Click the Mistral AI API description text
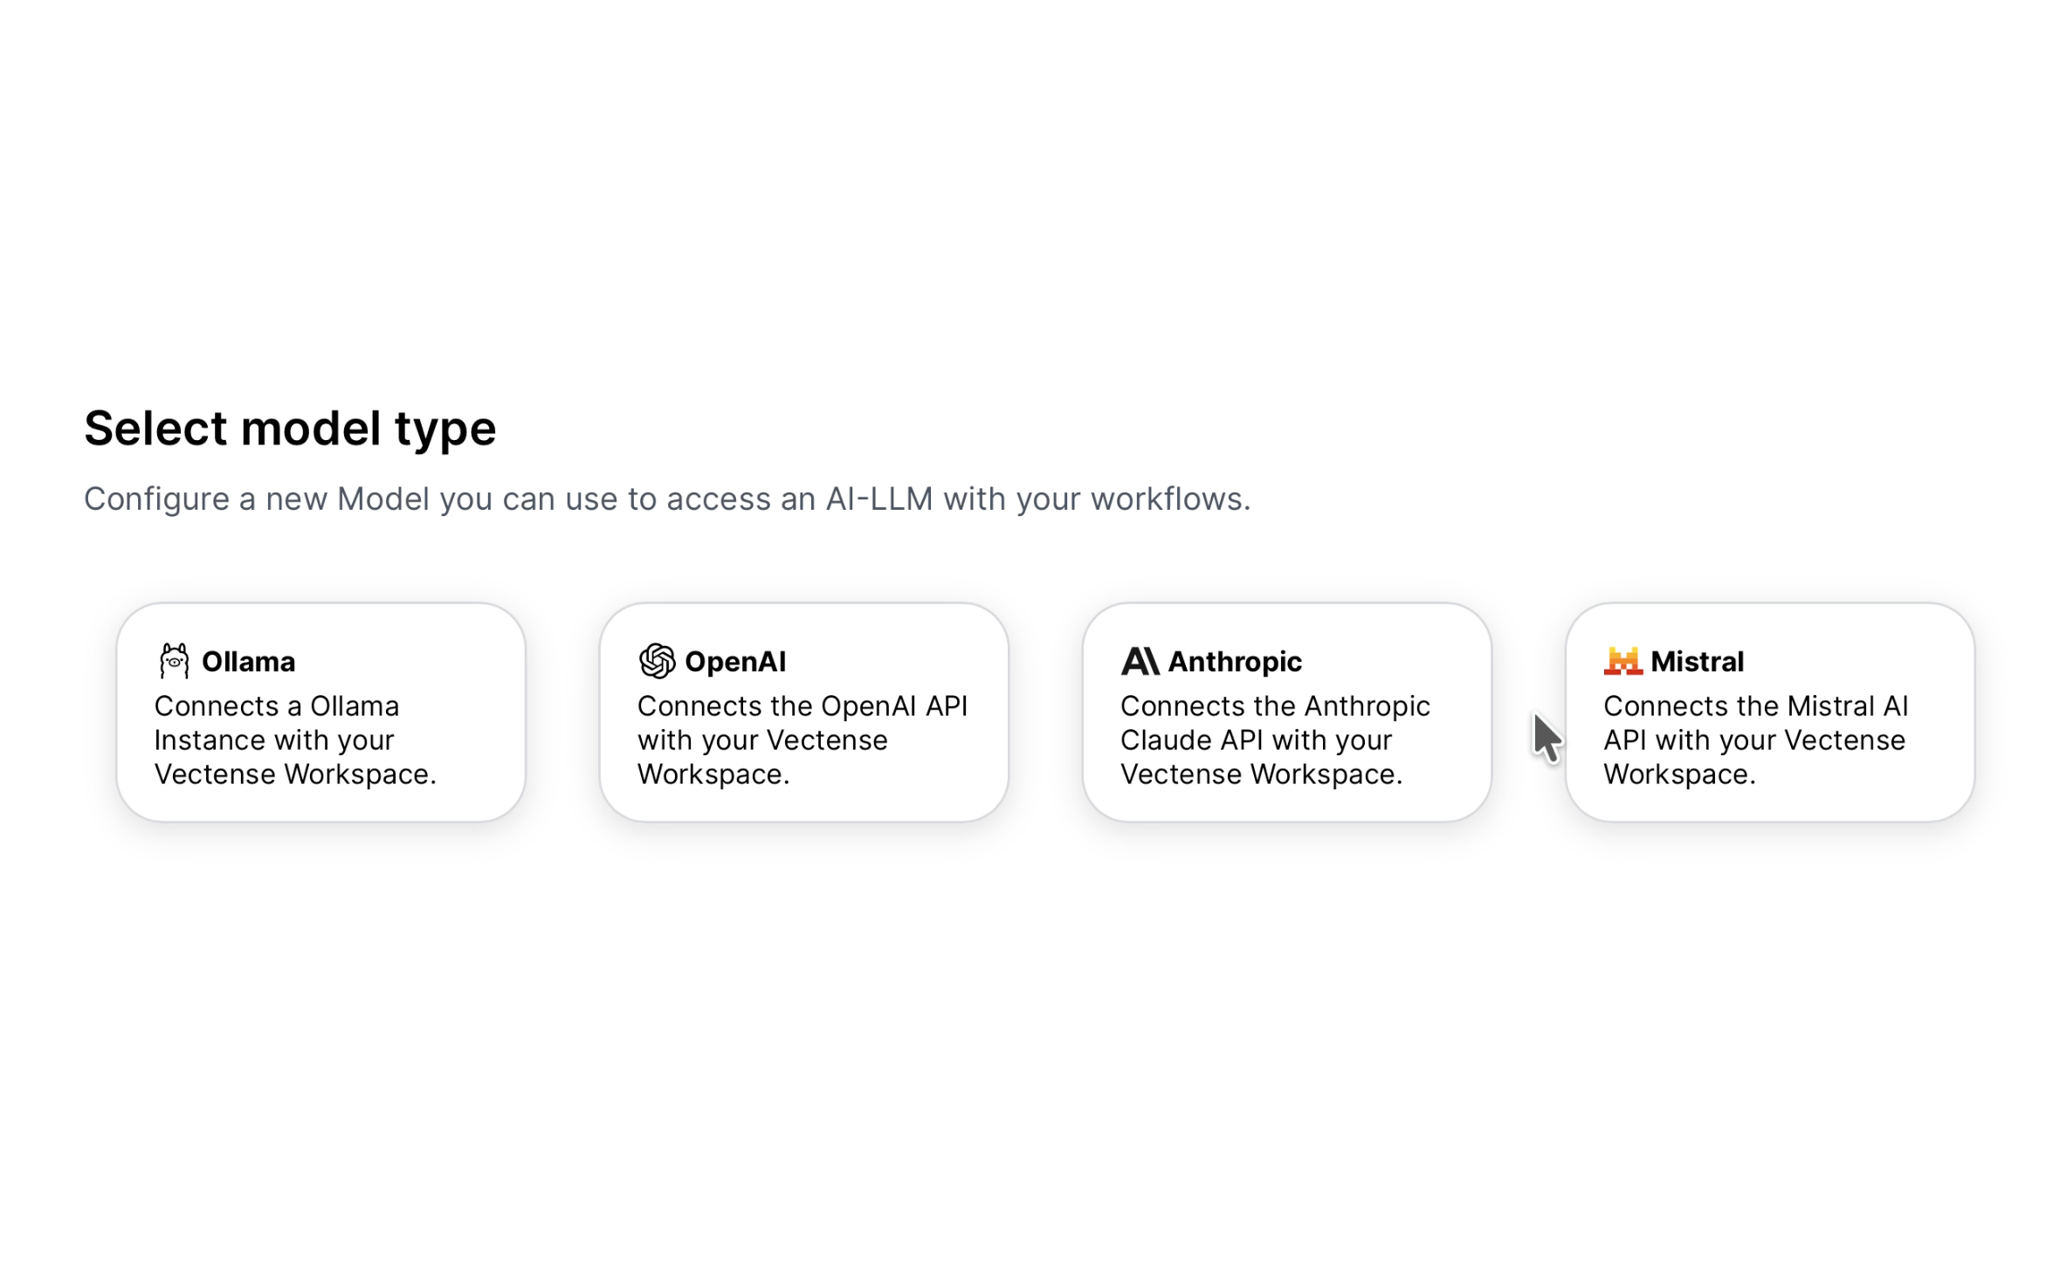The height and width of the screenshot is (1266, 2053). point(1755,740)
